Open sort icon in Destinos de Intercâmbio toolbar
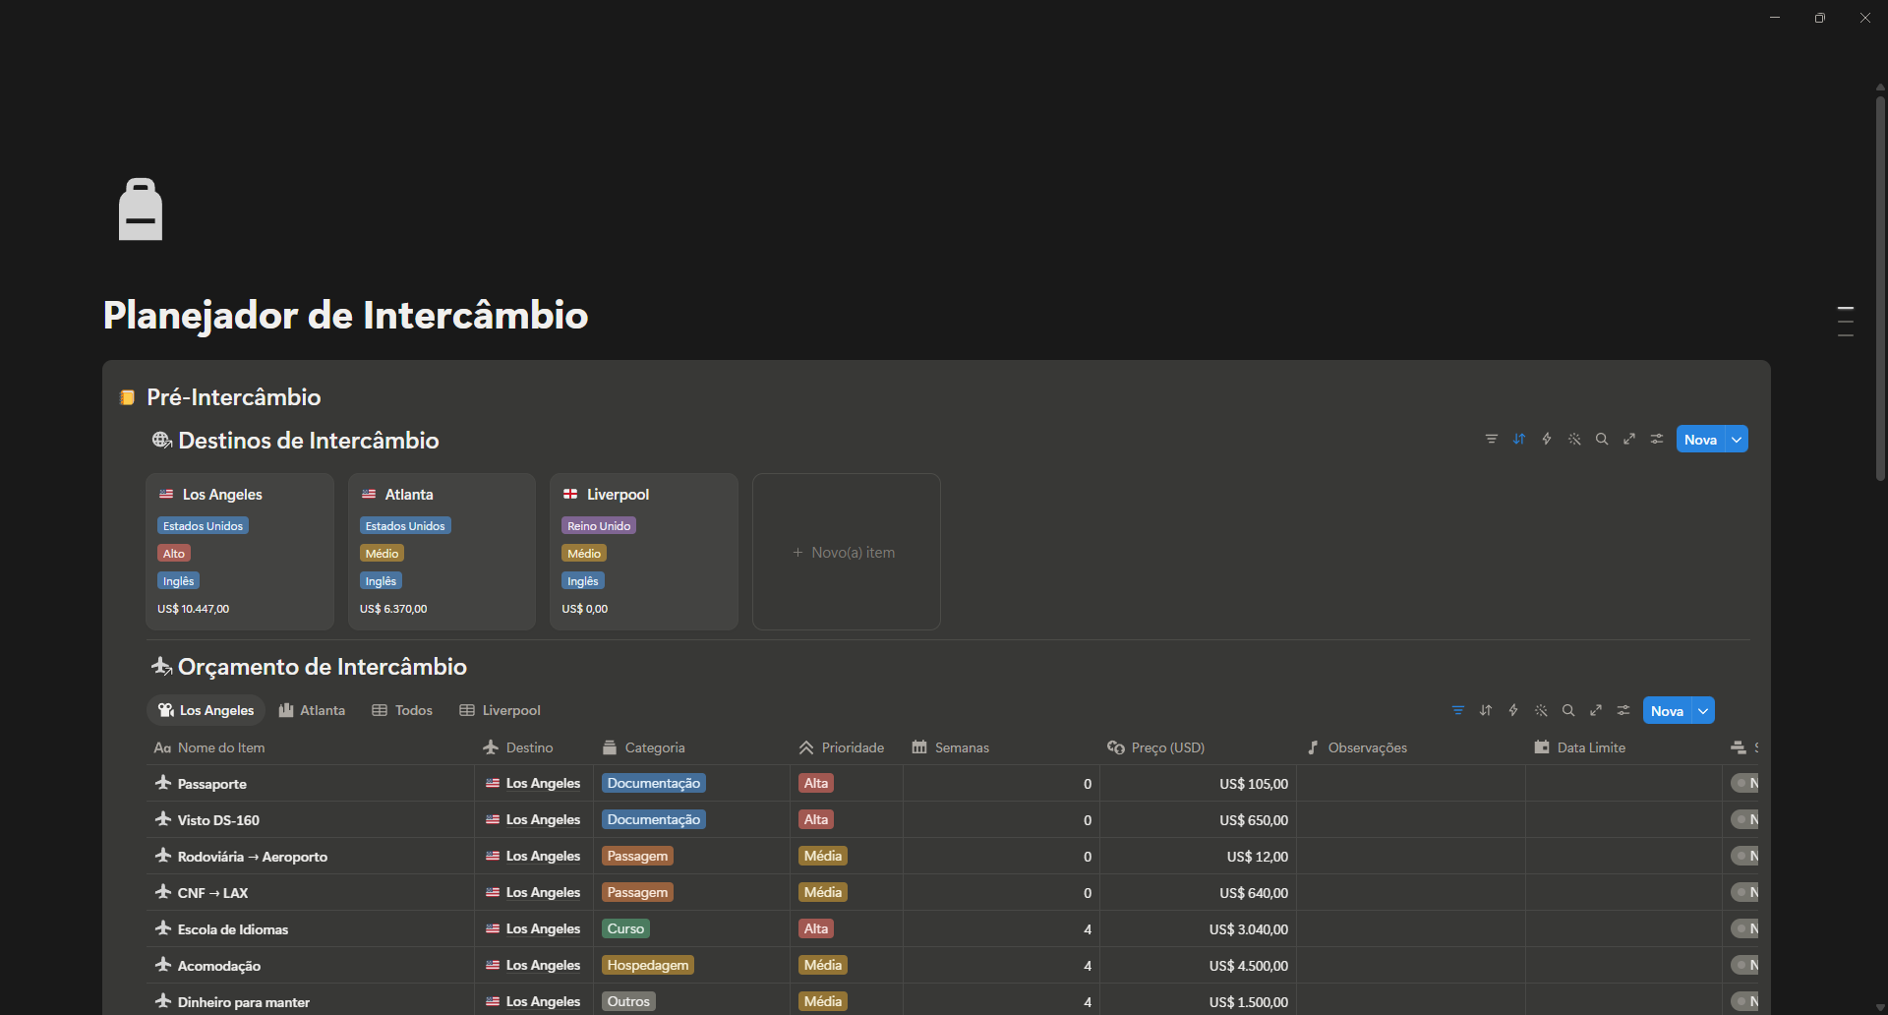This screenshot has height=1015, width=1888. 1519,440
